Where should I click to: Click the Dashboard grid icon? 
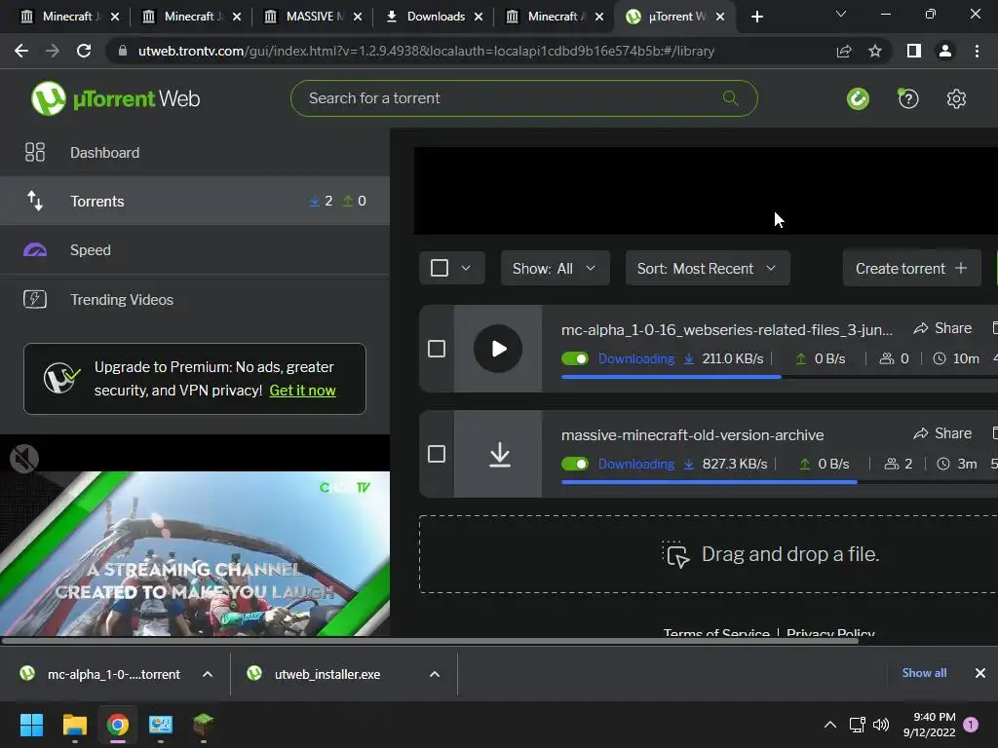[35, 152]
